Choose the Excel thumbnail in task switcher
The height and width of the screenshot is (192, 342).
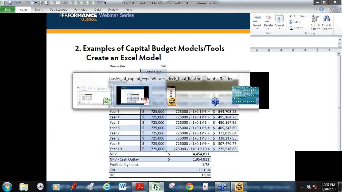[94, 95]
